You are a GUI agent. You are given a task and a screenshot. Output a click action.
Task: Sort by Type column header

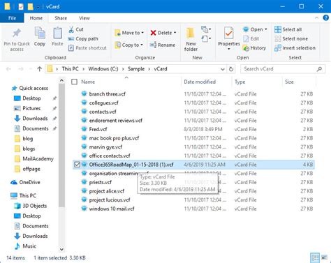click(x=240, y=82)
